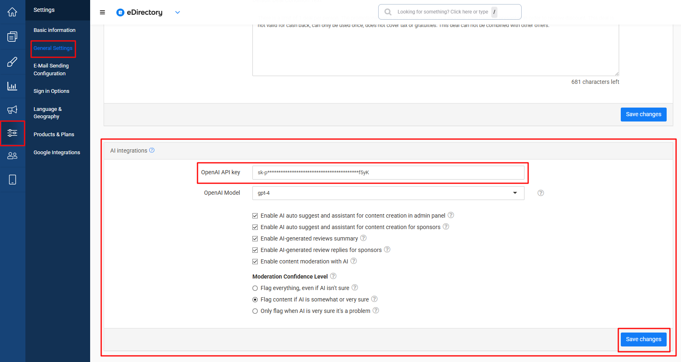681x362 pixels.
Task: Open Language & Geography settings
Action: [48, 113]
